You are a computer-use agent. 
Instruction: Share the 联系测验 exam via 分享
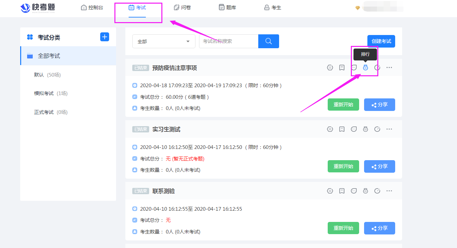[379, 228]
